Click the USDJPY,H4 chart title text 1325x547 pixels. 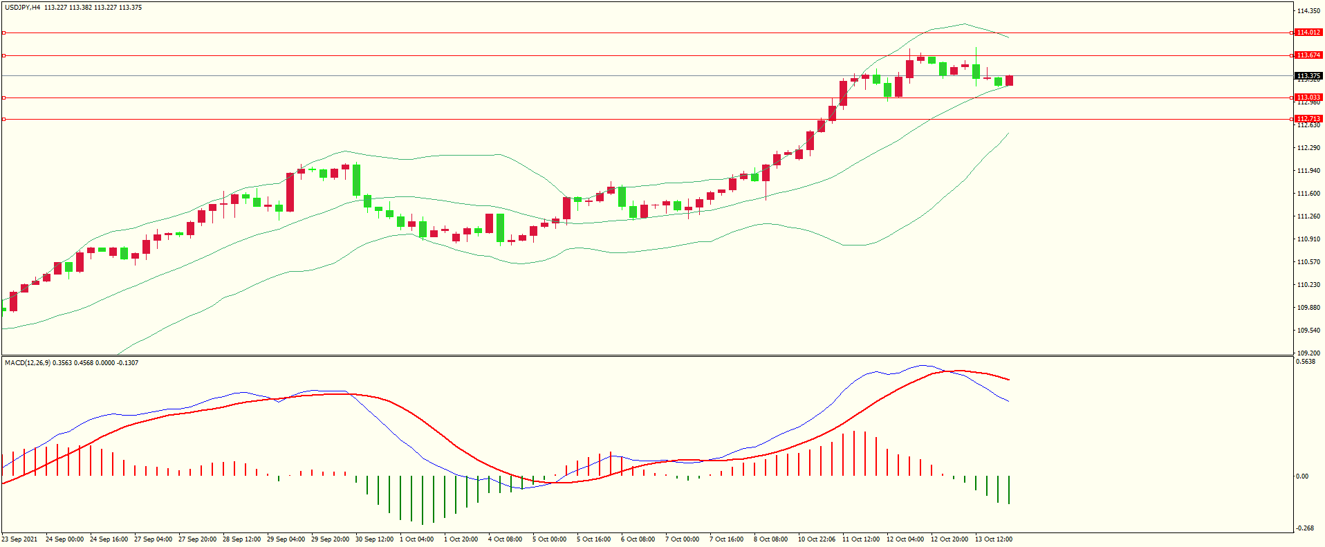[22, 8]
